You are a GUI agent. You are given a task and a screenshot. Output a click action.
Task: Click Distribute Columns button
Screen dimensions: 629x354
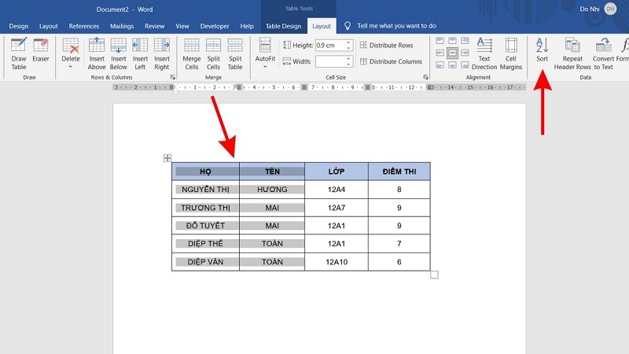tap(391, 61)
